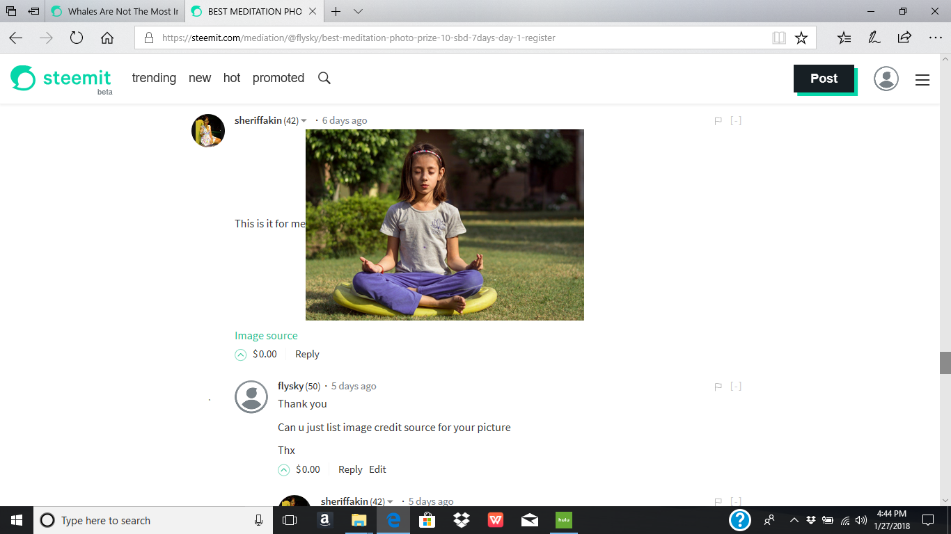Select trending in the navigation menu

pyautogui.click(x=154, y=78)
